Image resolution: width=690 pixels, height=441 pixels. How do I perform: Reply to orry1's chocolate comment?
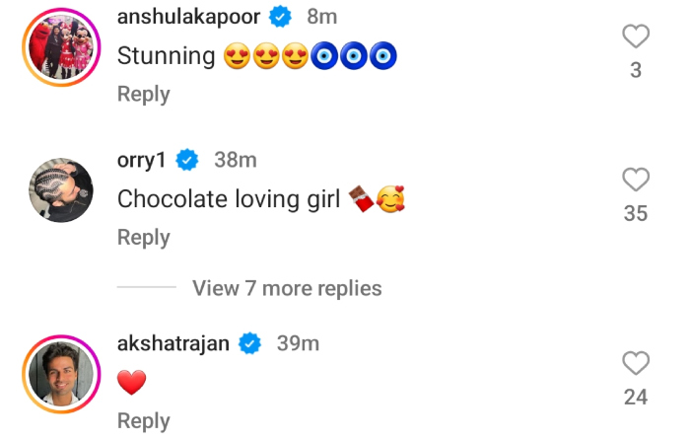[144, 238]
